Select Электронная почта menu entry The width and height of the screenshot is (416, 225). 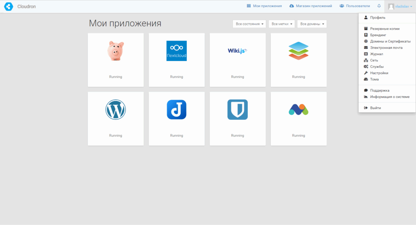click(387, 48)
